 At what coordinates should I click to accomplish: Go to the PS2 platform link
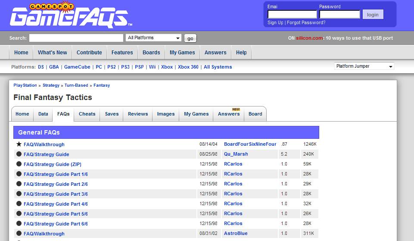pos(112,67)
